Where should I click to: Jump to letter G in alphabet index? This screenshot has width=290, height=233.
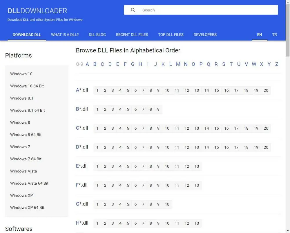(x=133, y=64)
